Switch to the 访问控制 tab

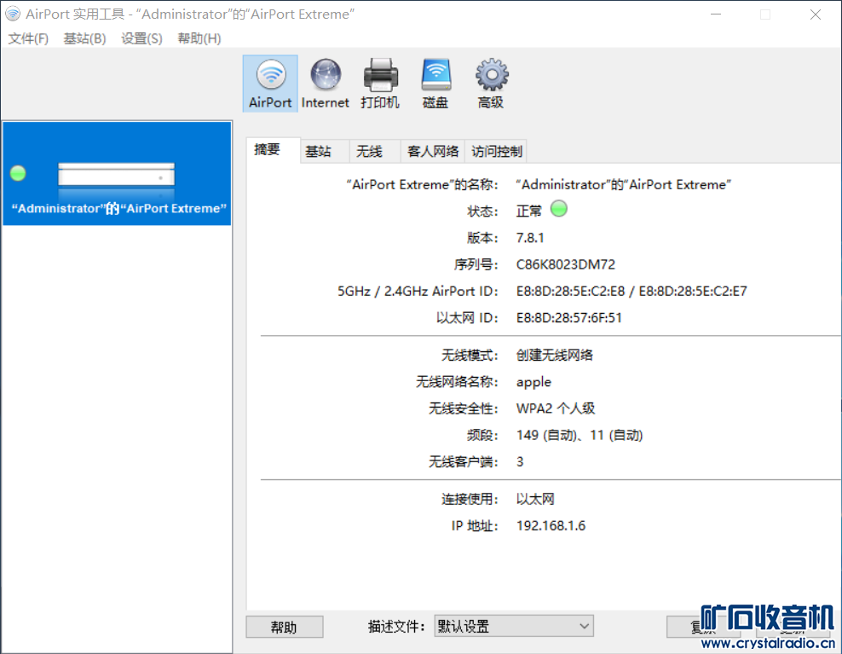tap(497, 152)
